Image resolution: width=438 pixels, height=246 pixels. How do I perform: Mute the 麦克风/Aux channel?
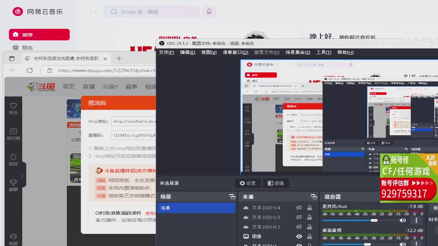coord(402,220)
